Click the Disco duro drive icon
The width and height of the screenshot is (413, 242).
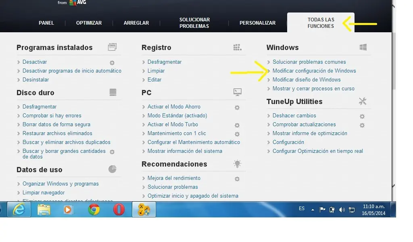113,92
